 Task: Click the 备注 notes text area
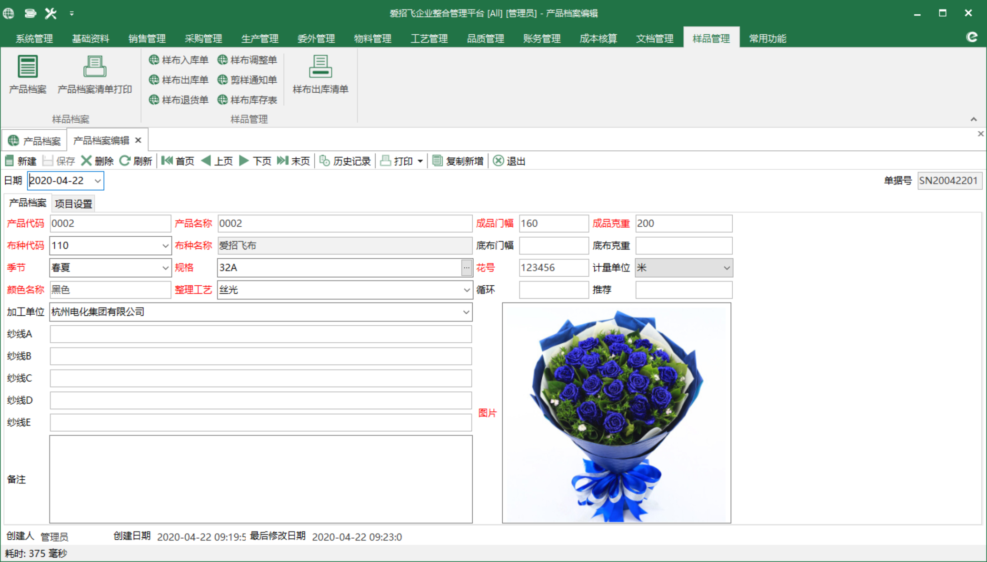coord(261,479)
